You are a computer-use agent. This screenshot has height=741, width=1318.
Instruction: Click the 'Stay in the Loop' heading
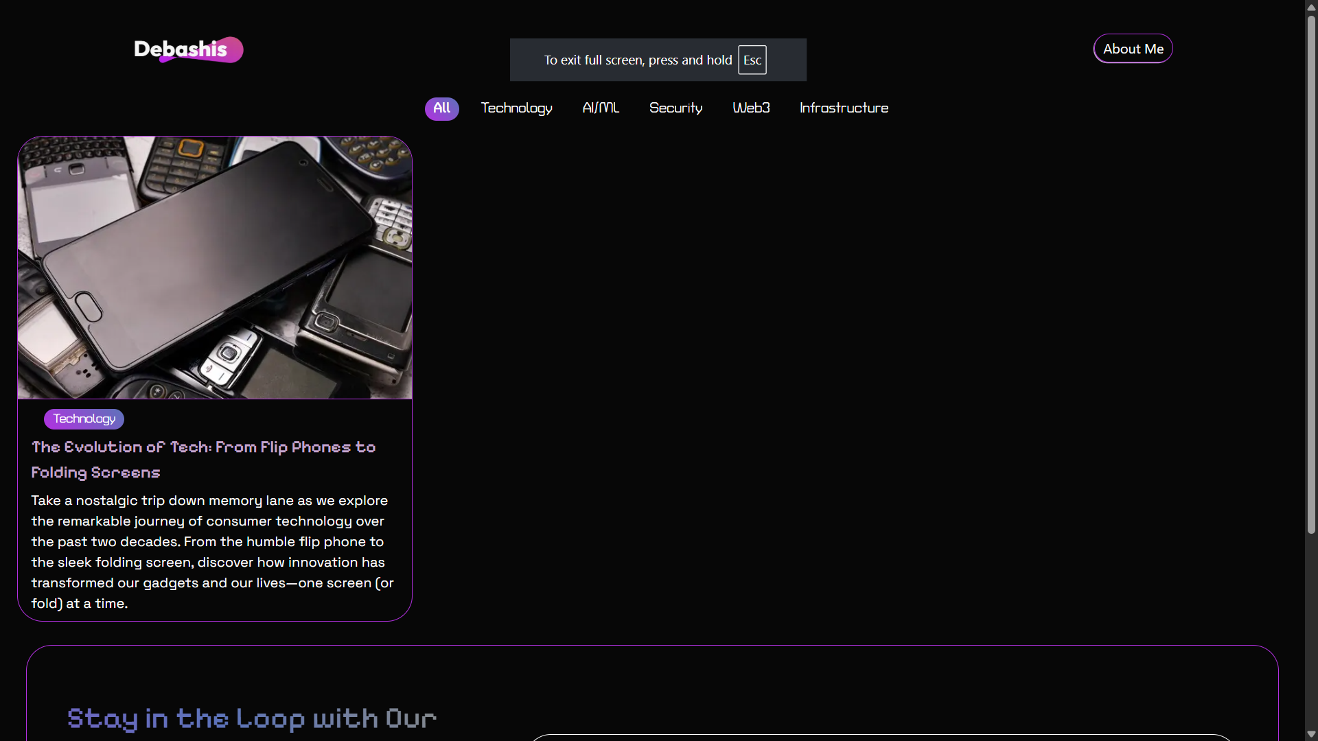252,718
